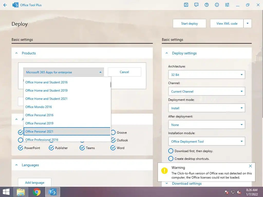Enable Create desktop shortcuts option
The height and width of the screenshot is (197, 263).
click(x=171, y=159)
